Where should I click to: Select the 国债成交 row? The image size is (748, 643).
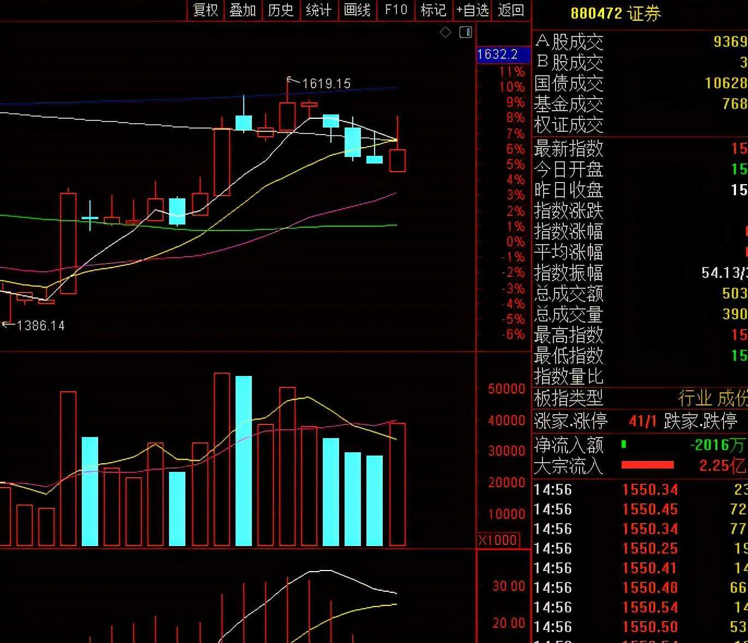click(x=640, y=83)
